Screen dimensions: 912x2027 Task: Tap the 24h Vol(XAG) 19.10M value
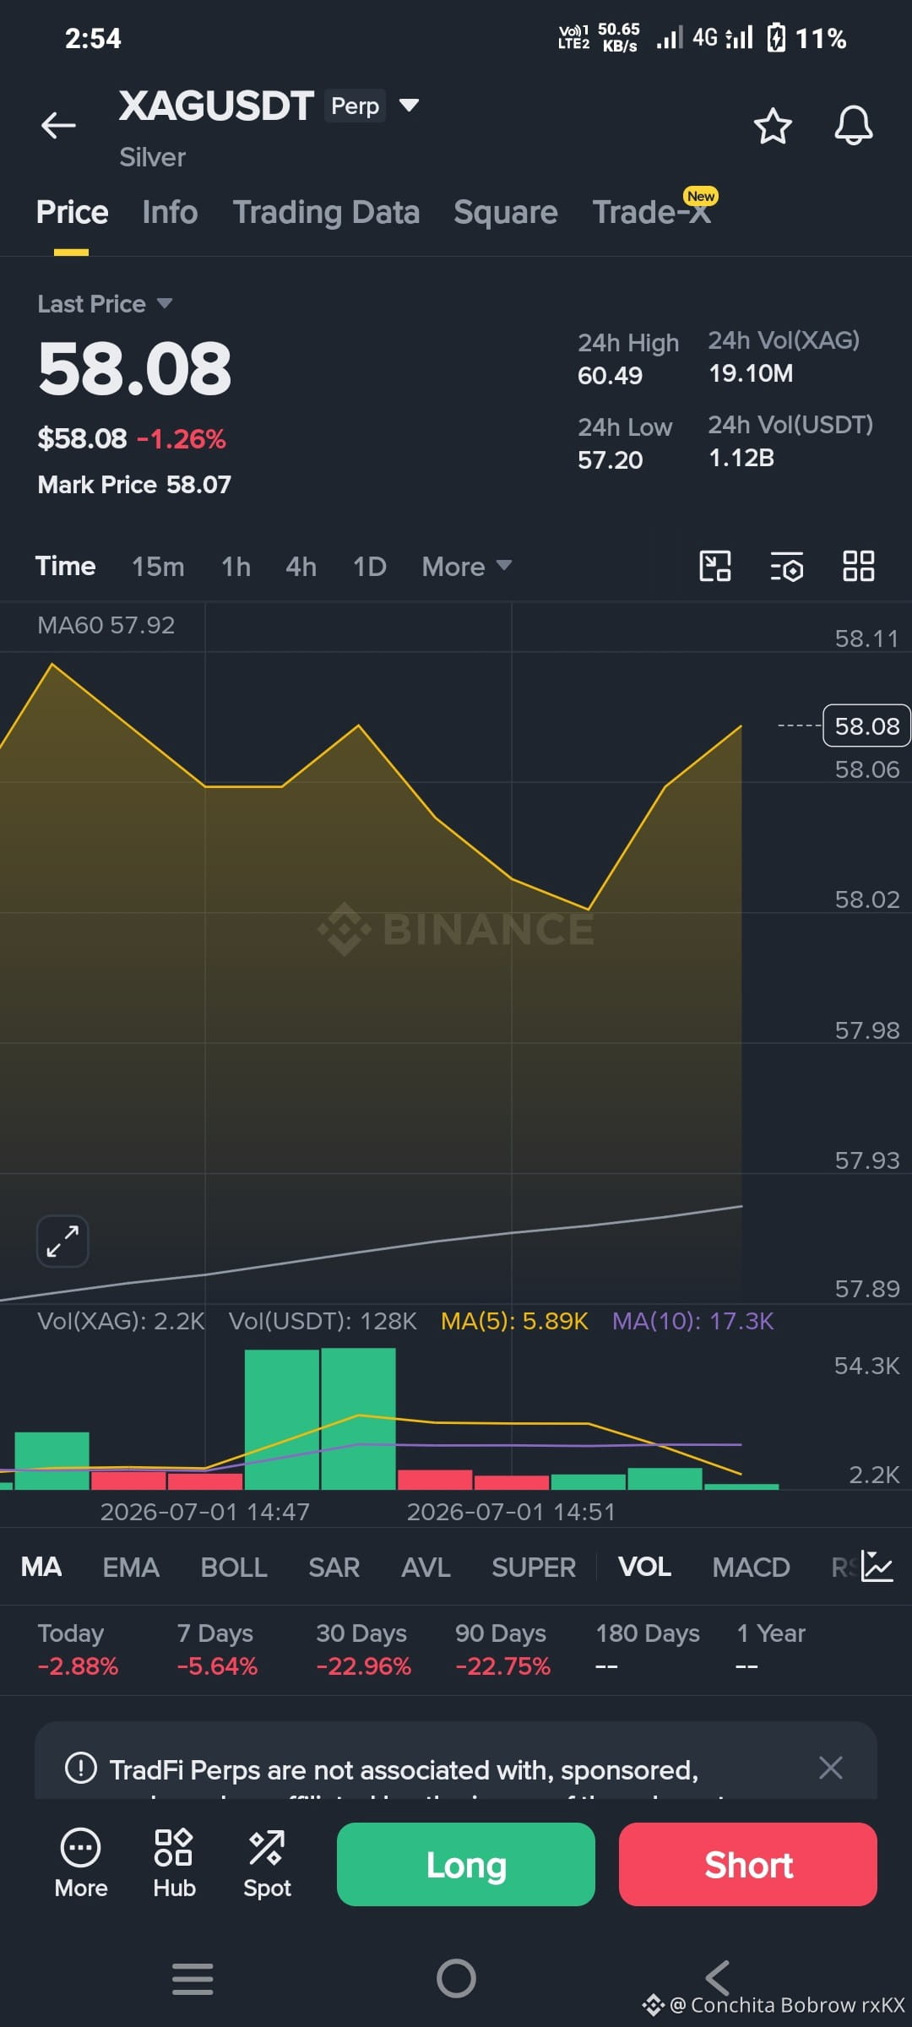(751, 373)
